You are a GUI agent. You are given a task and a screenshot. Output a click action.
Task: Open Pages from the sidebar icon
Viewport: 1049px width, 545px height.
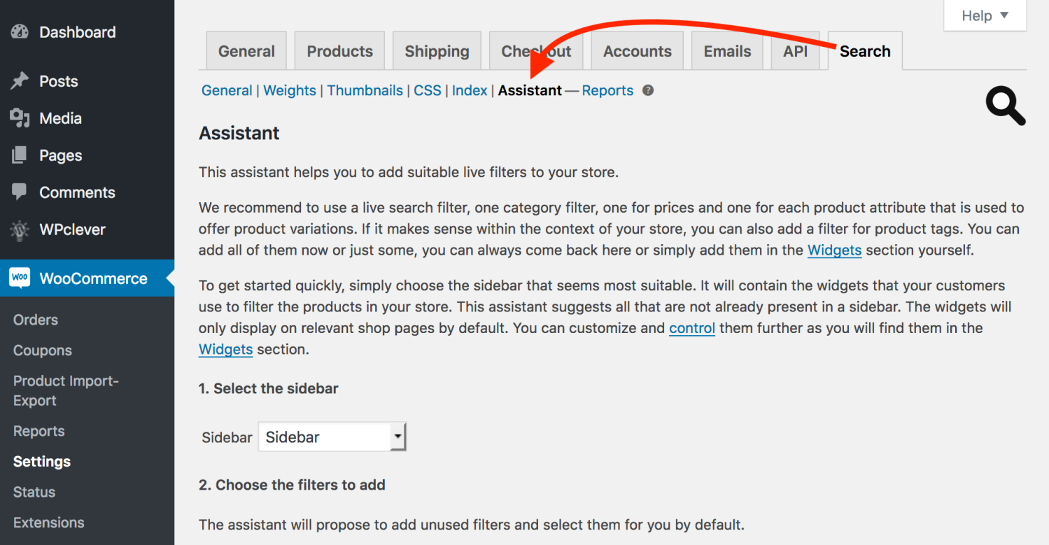[x=20, y=155]
